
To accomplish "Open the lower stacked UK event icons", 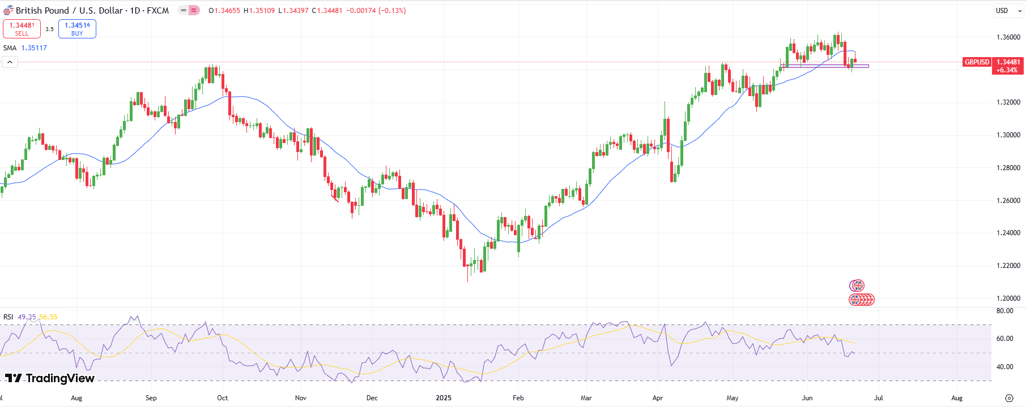I will (x=861, y=300).
